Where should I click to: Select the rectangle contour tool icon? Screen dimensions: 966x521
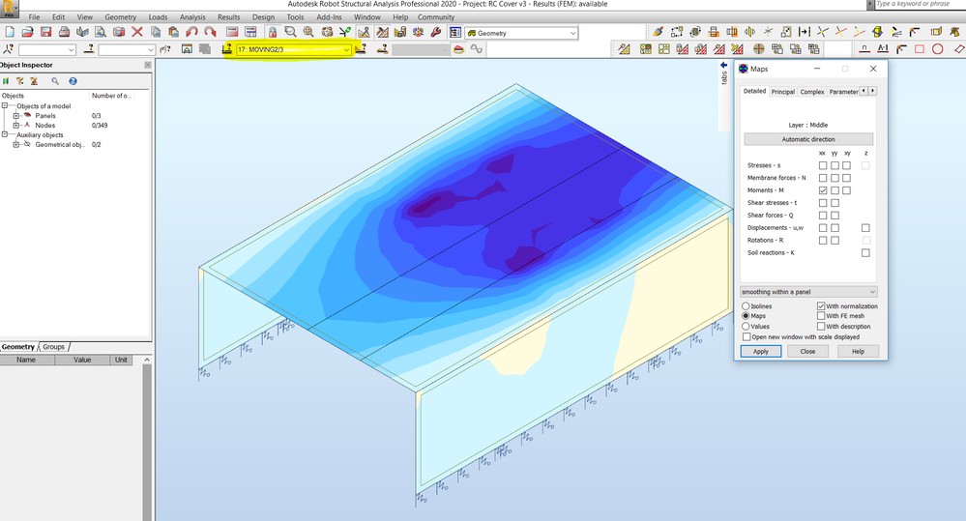click(x=920, y=49)
